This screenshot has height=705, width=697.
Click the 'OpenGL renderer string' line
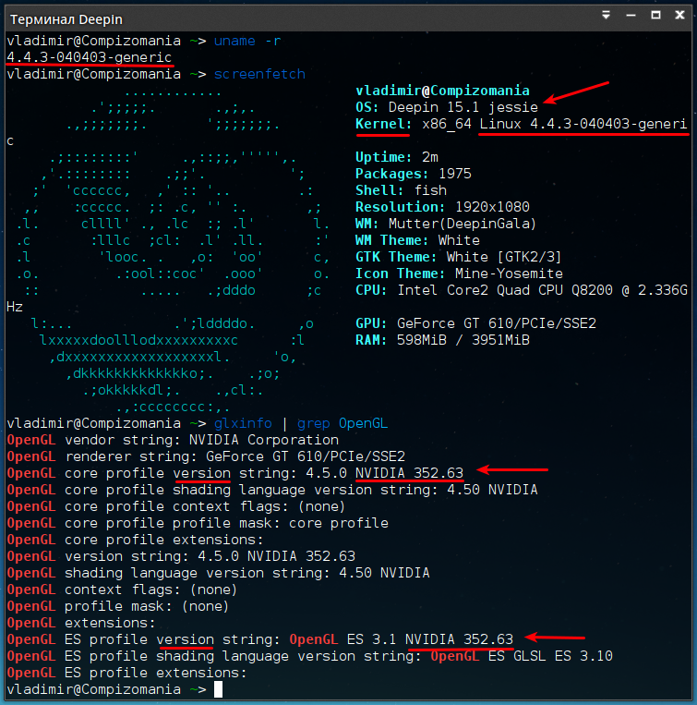tap(206, 456)
